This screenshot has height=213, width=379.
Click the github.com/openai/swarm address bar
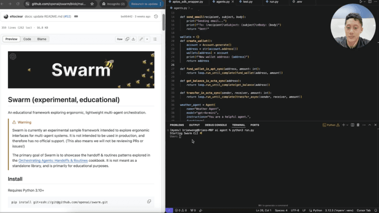click(59, 4)
